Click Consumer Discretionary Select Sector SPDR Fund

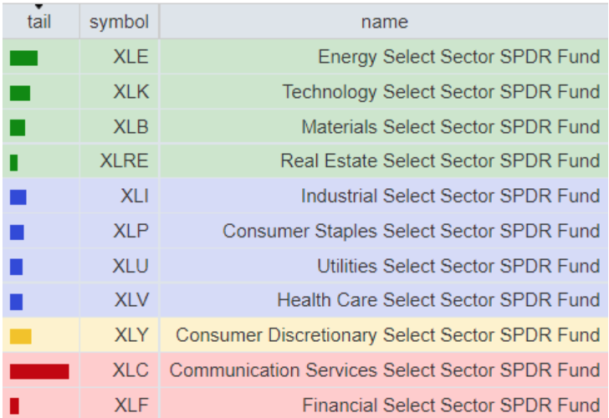coord(387,335)
